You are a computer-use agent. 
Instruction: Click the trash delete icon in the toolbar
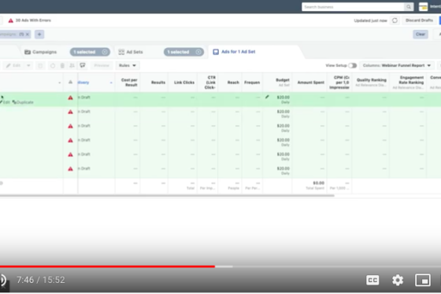(62, 65)
